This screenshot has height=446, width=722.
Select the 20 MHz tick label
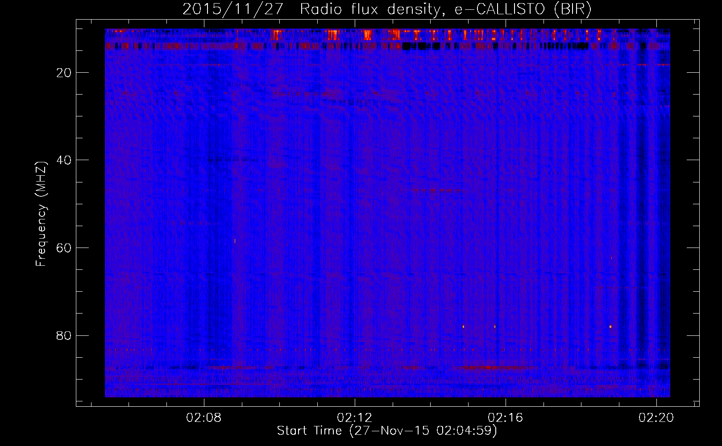point(64,73)
